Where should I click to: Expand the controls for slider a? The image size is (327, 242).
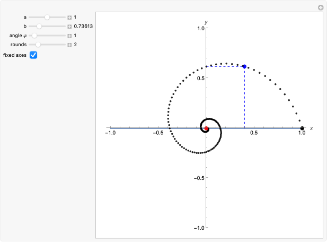(x=69, y=17)
